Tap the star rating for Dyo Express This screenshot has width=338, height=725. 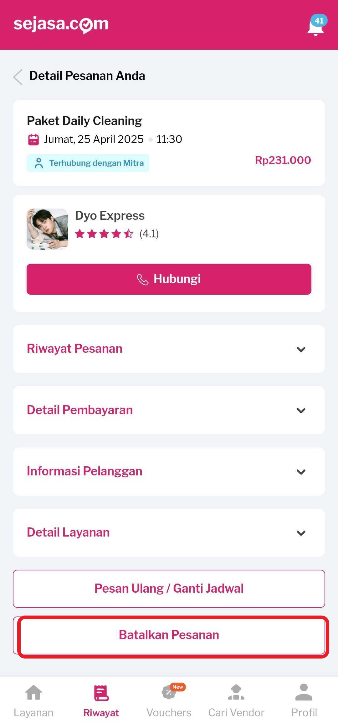(x=104, y=234)
